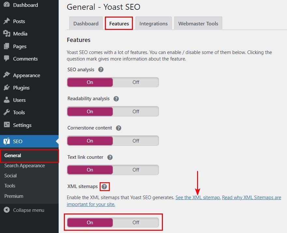287x233 pixels.
Task: Turn SEO analysis Off
Action: tap(136, 82)
